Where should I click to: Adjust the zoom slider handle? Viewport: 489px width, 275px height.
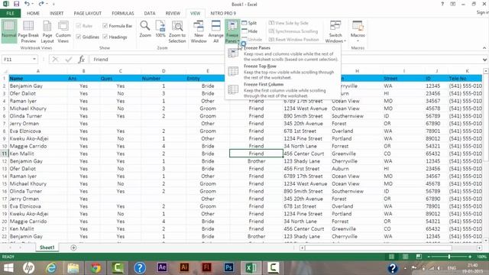click(x=449, y=257)
